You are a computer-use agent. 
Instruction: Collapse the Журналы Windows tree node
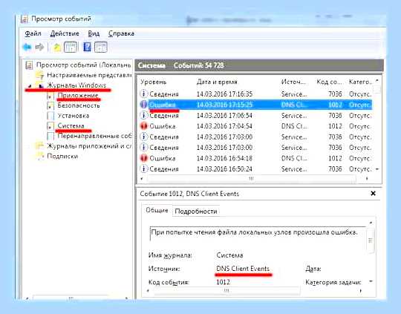[30, 86]
